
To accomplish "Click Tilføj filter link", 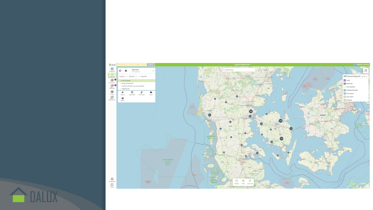I will pyautogui.click(x=143, y=76).
